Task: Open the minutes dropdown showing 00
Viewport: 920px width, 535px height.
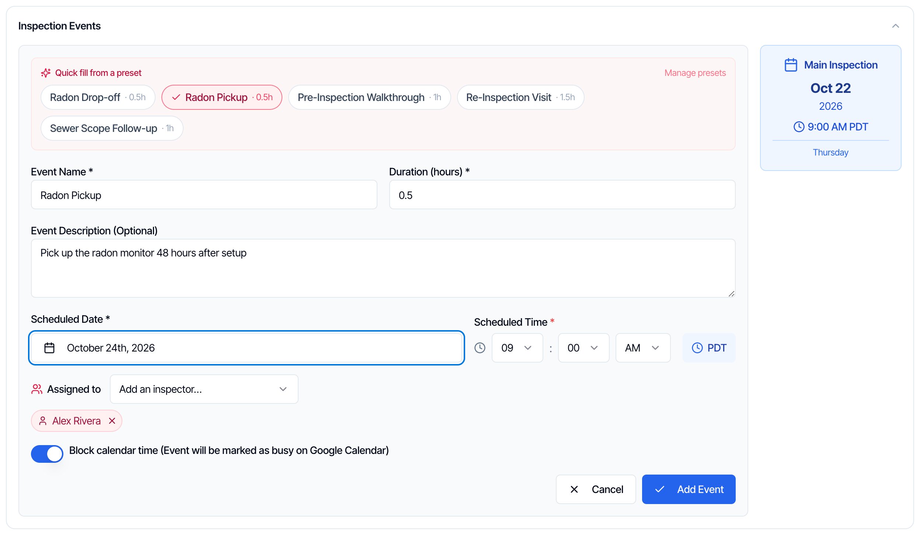Action: [583, 348]
